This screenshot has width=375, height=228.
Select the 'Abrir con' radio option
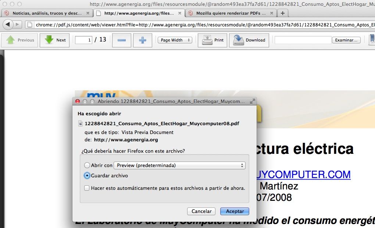pos(87,166)
